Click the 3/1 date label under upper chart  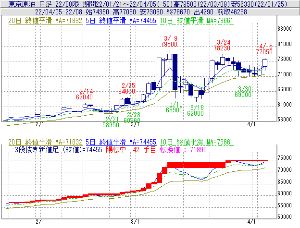click(135, 124)
